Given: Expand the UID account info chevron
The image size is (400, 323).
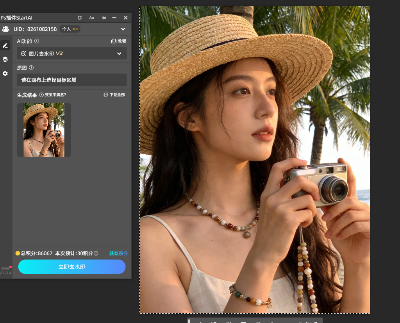Looking at the screenshot, I should point(123,29).
